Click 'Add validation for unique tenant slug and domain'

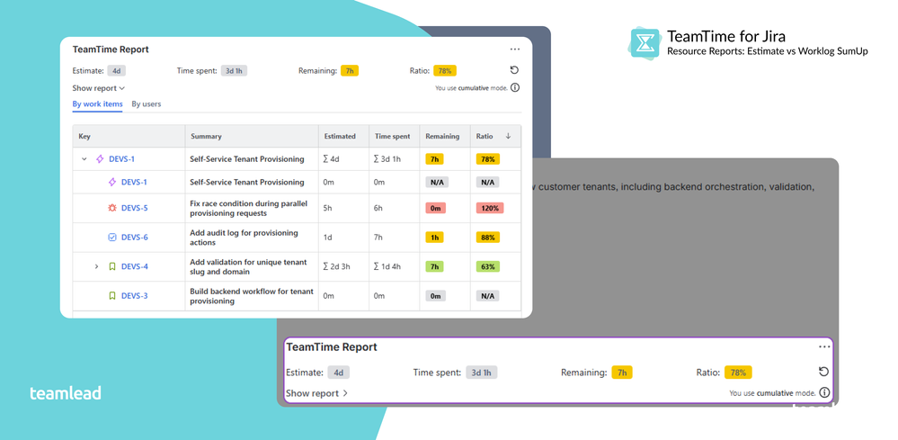[x=249, y=266]
